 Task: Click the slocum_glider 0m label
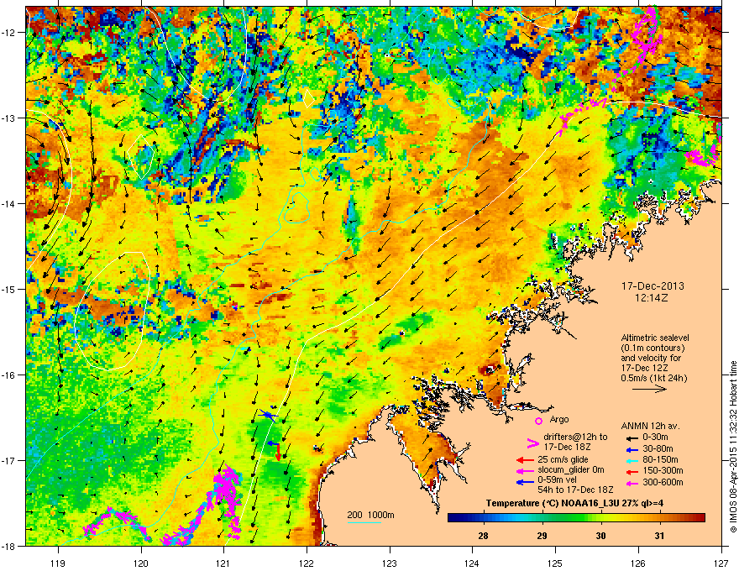[571, 470]
